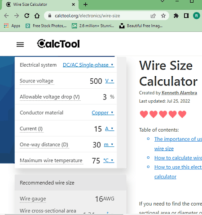Open the CalcTool hamburger menu
The image size is (202, 215).
click(20, 44)
